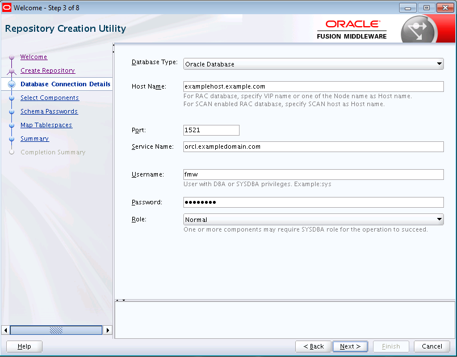The image size is (457, 357).
Task: Click the SYSDBA role requirement hint text
Action: click(x=305, y=230)
